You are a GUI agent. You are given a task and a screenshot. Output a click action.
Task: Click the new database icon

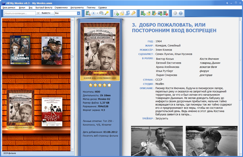tap(116, 13)
